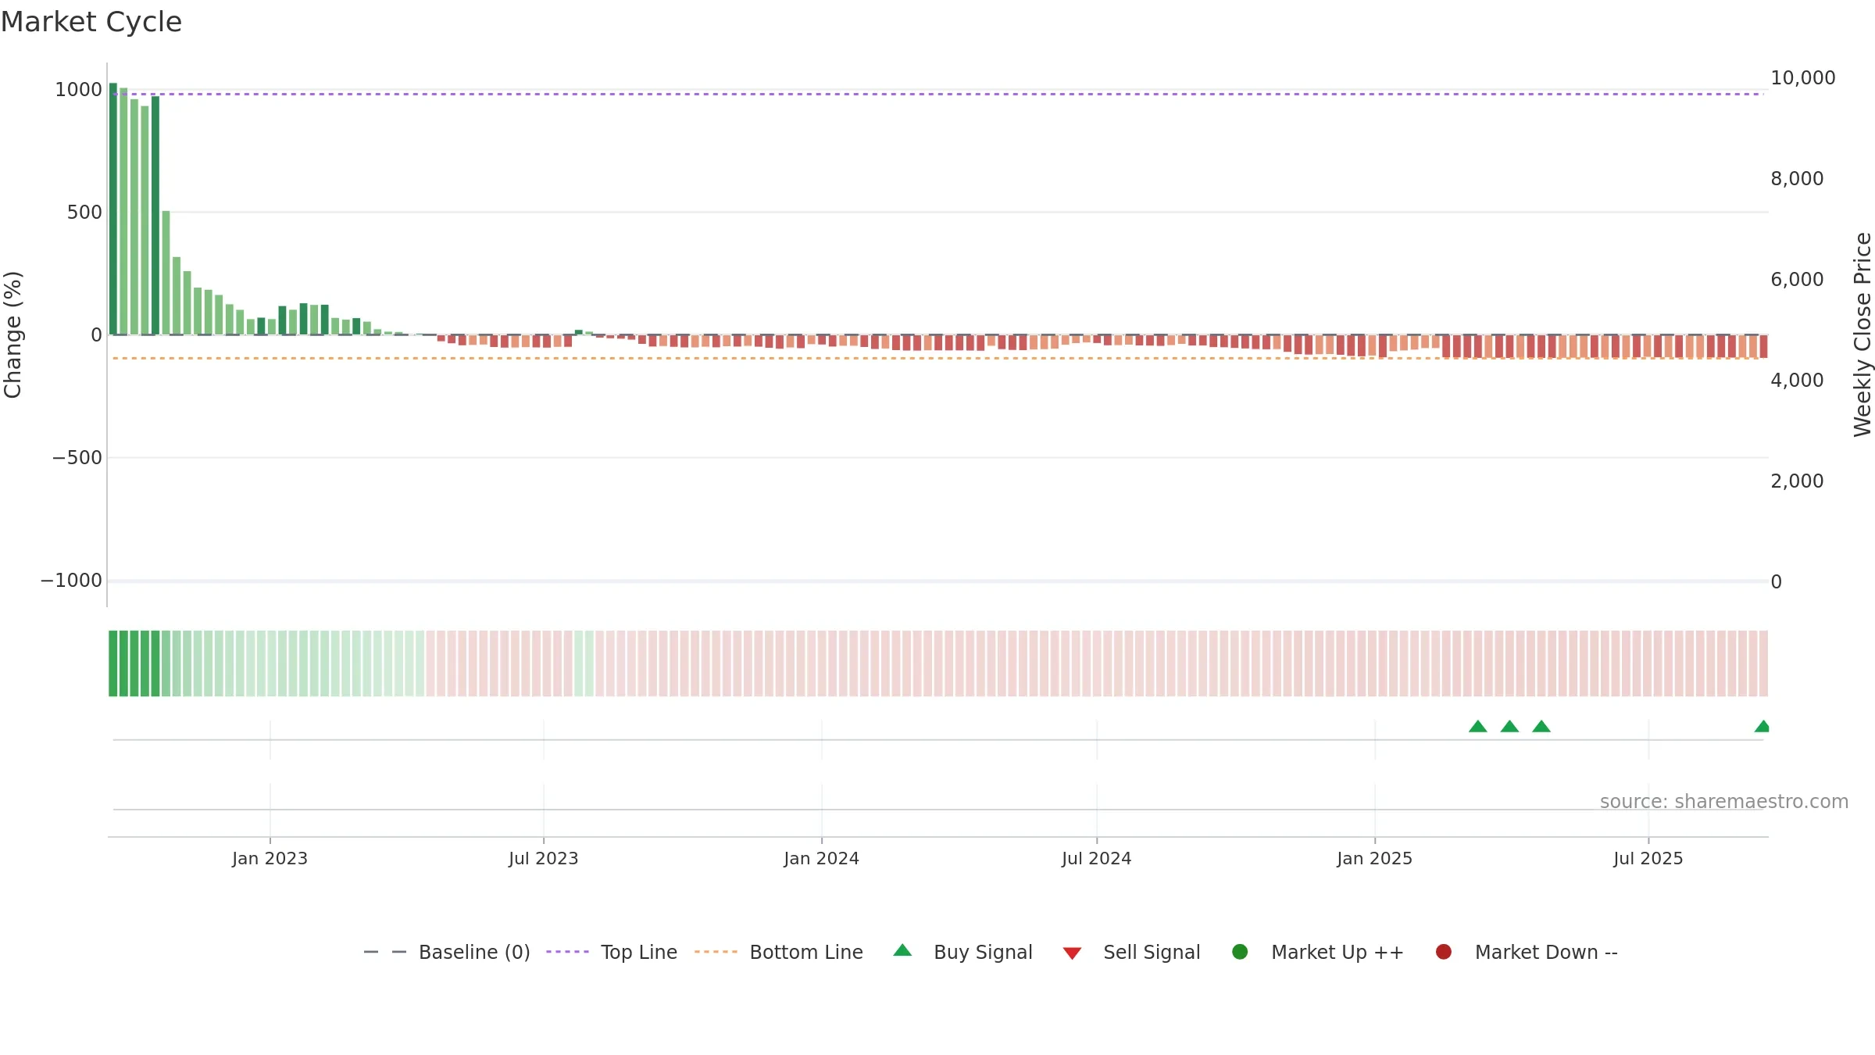The image size is (1875, 1055).
Task: Select the last buy signal marker after Jul 2025
Action: pos(1762,727)
